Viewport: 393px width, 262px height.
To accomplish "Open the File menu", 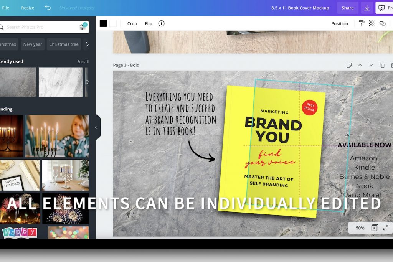I will click(x=6, y=8).
